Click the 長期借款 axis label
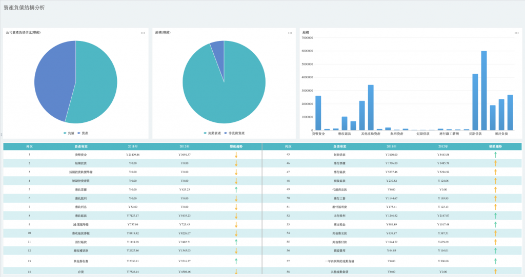The width and height of the screenshot is (525, 277). click(475, 134)
